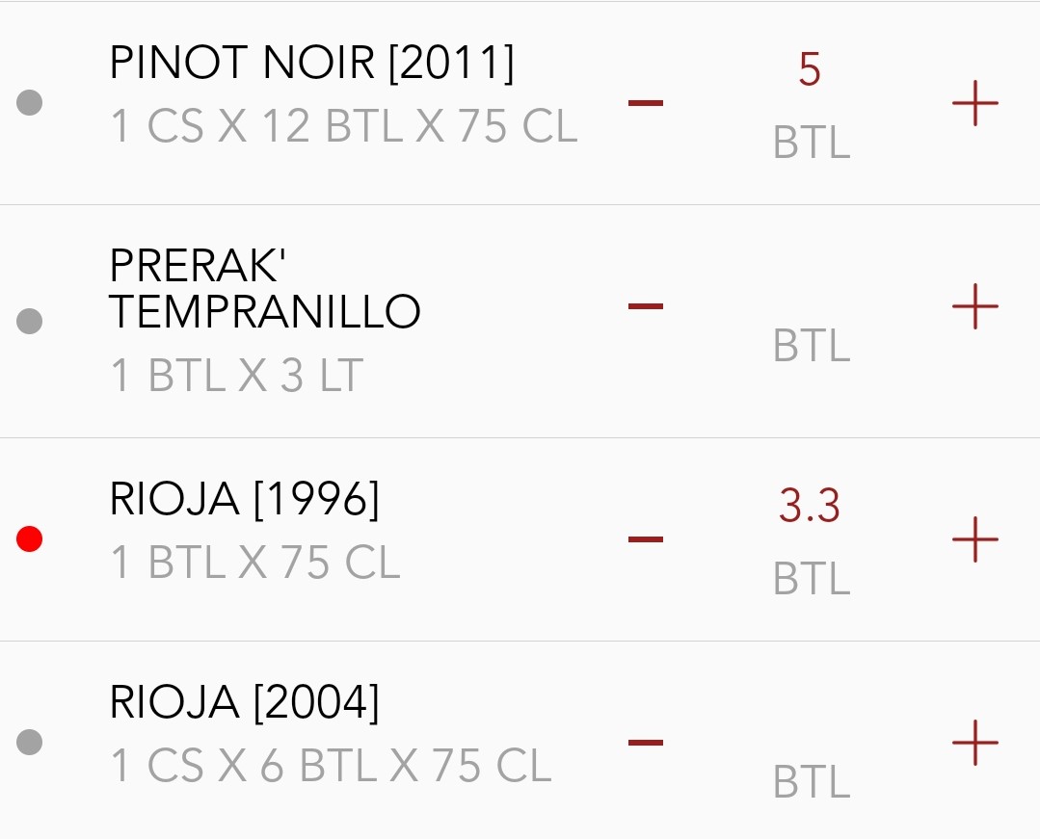Increase Pinot Noir [2011] quantity with plus
This screenshot has height=839, width=1040.
(974, 103)
